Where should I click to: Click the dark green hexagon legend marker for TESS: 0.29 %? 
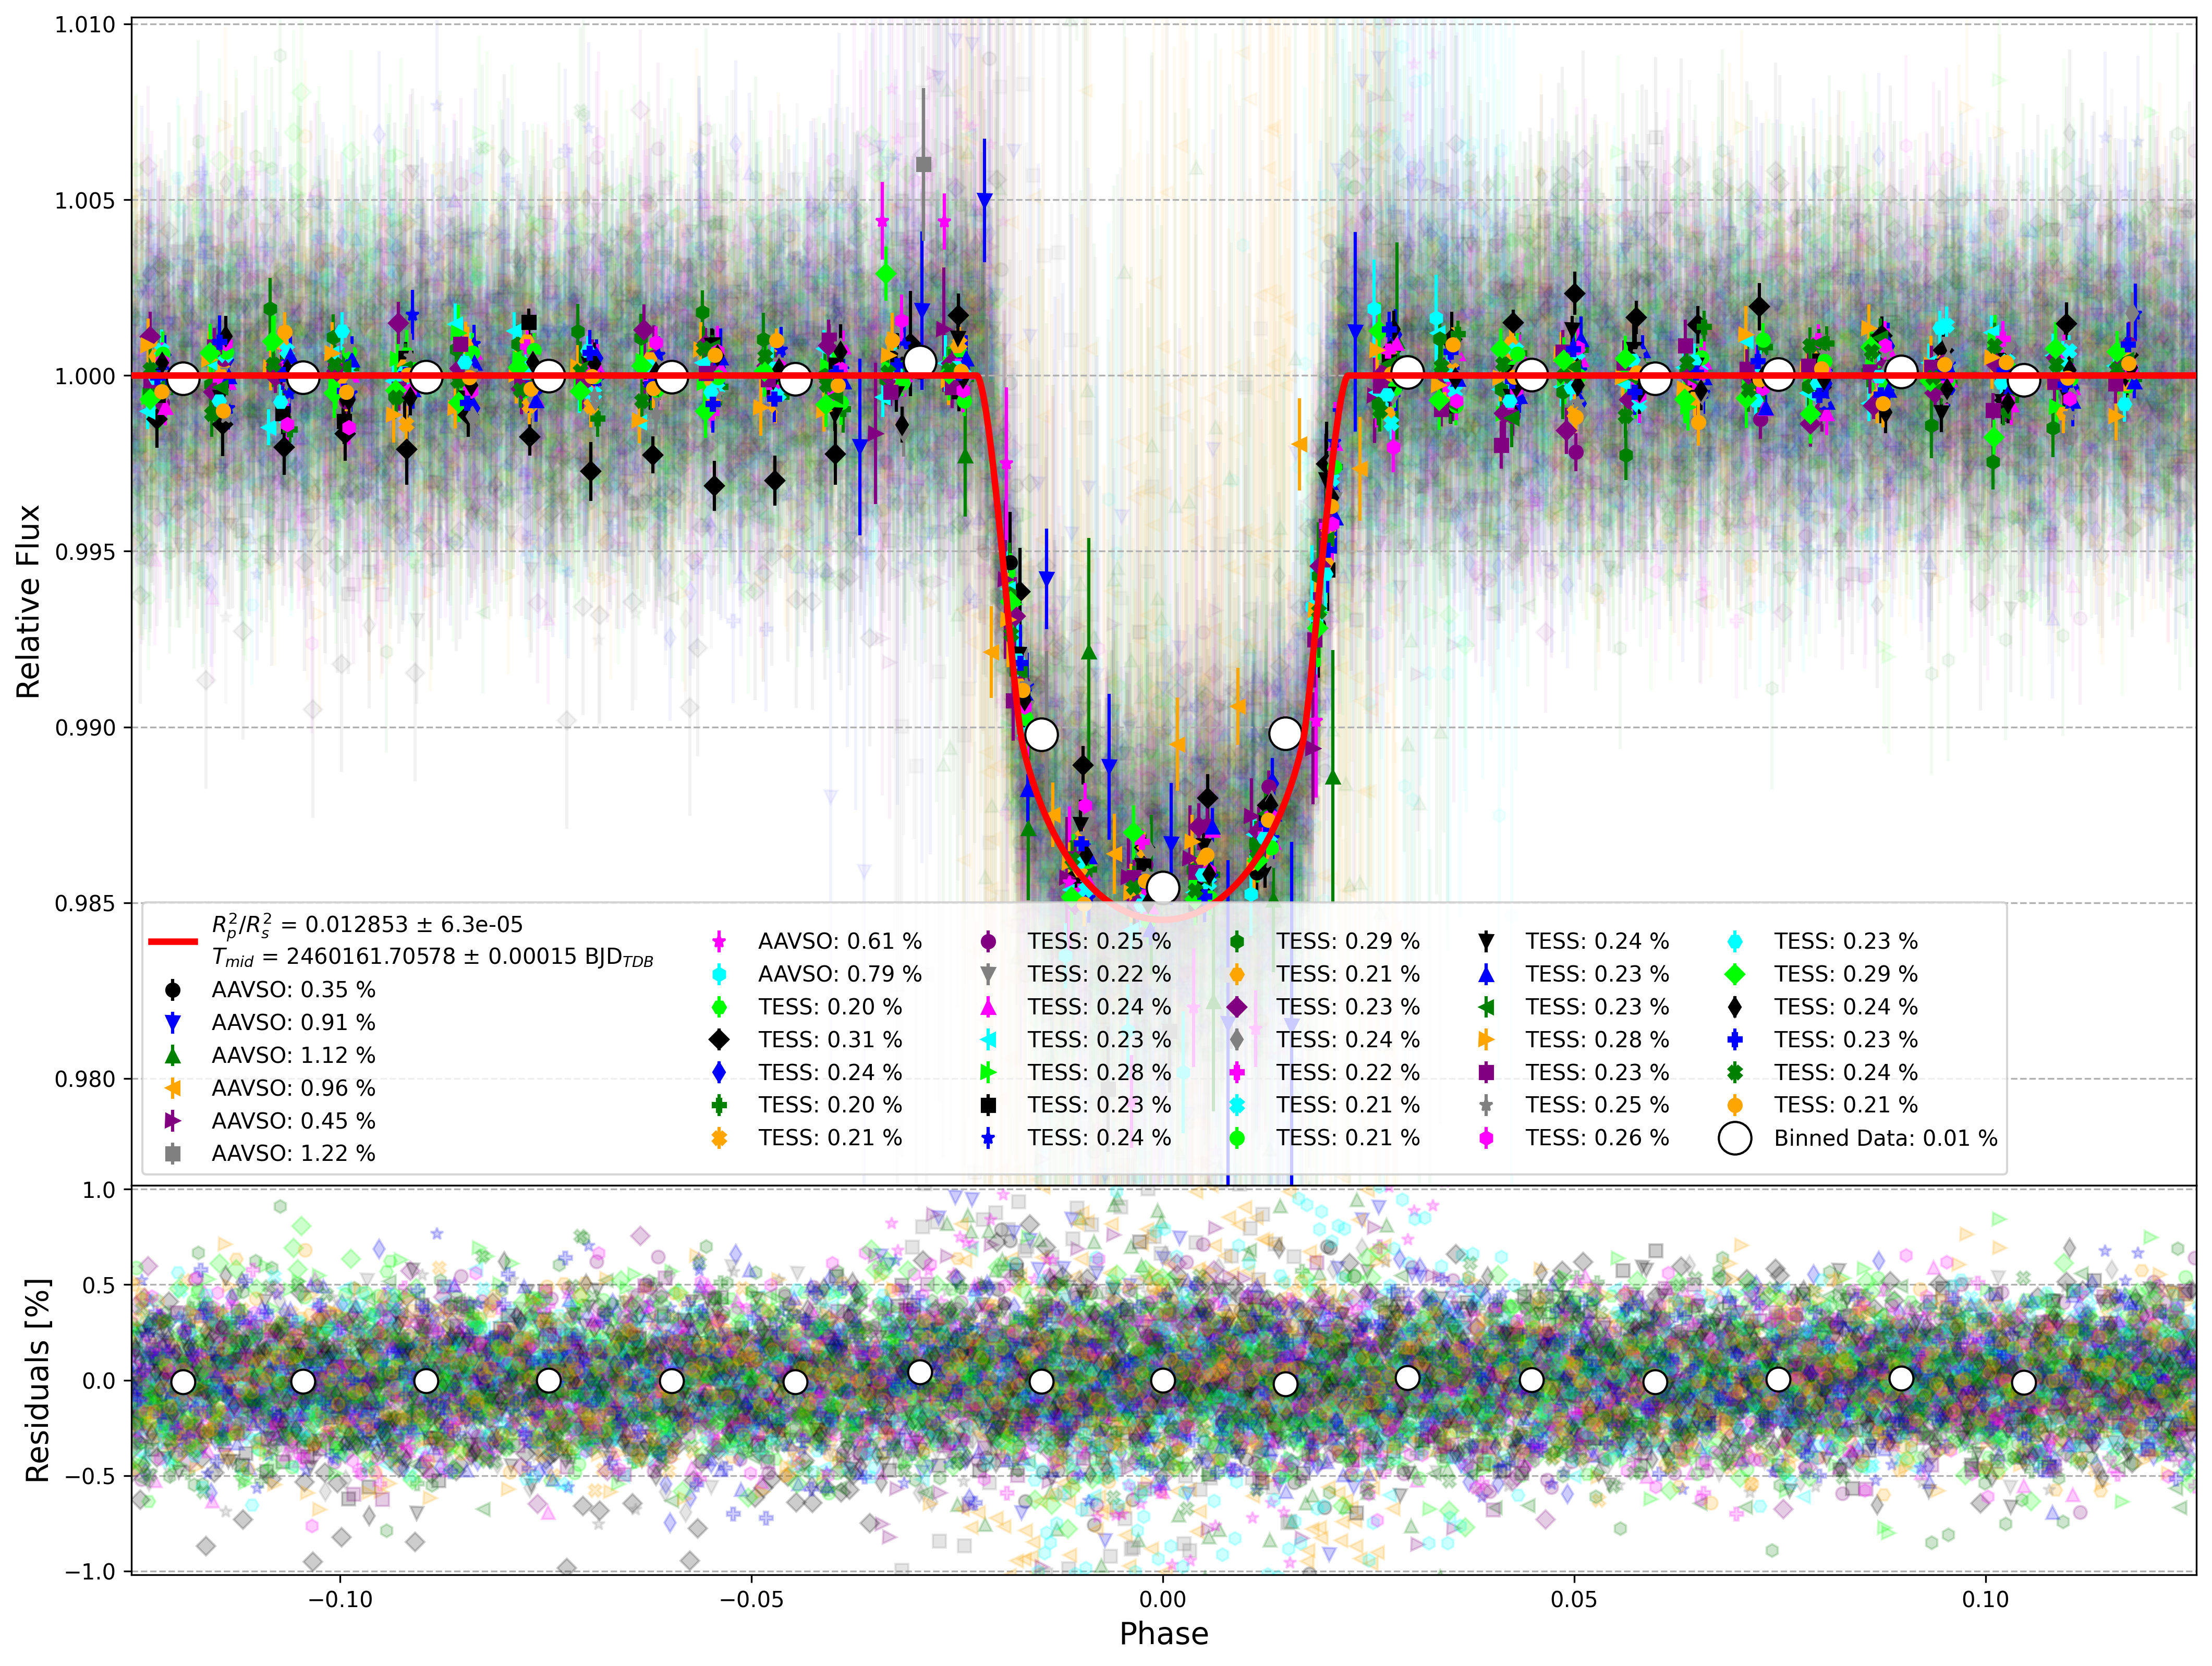tap(1237, 941)
